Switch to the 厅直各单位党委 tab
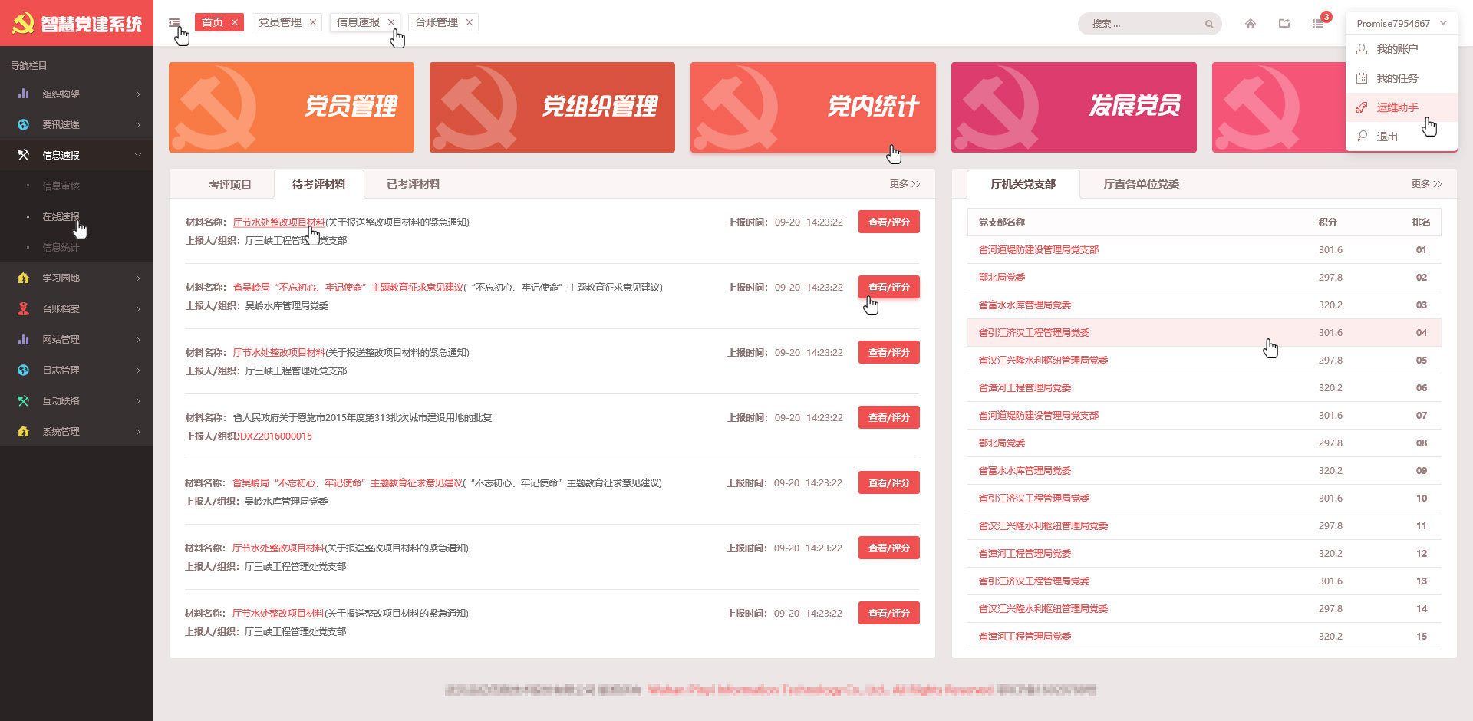Screen dimensions: 1473x721 [1141, 184]
